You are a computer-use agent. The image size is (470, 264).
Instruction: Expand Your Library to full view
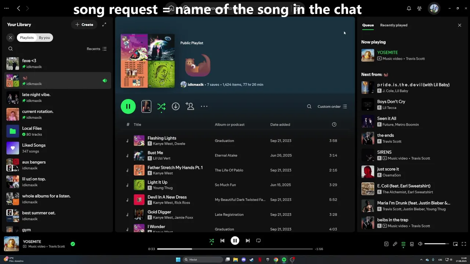click(104, 25)
